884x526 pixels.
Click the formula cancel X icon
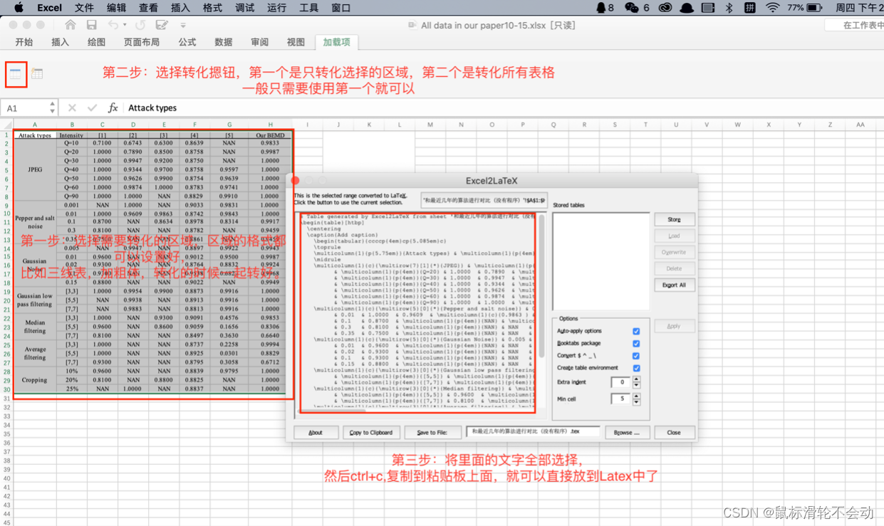(72, 108)
